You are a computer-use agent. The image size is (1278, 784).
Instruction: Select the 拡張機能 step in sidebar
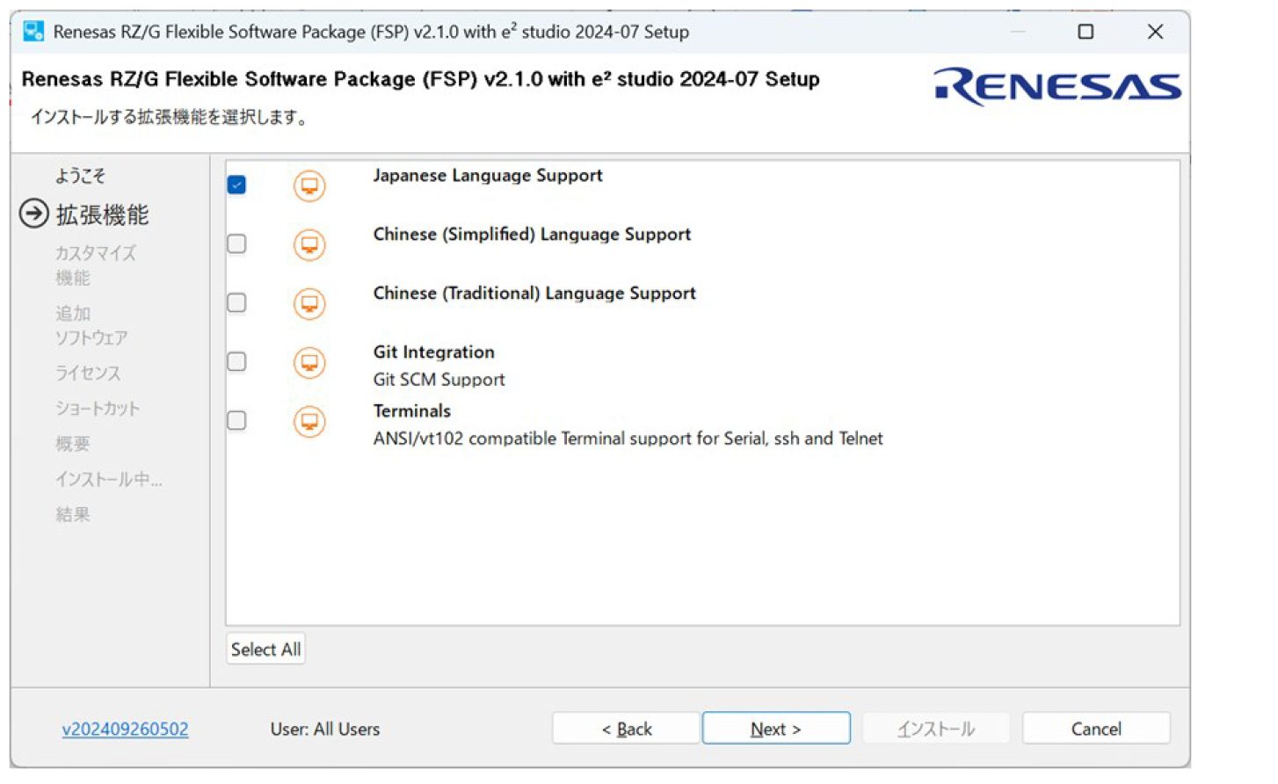102,214
